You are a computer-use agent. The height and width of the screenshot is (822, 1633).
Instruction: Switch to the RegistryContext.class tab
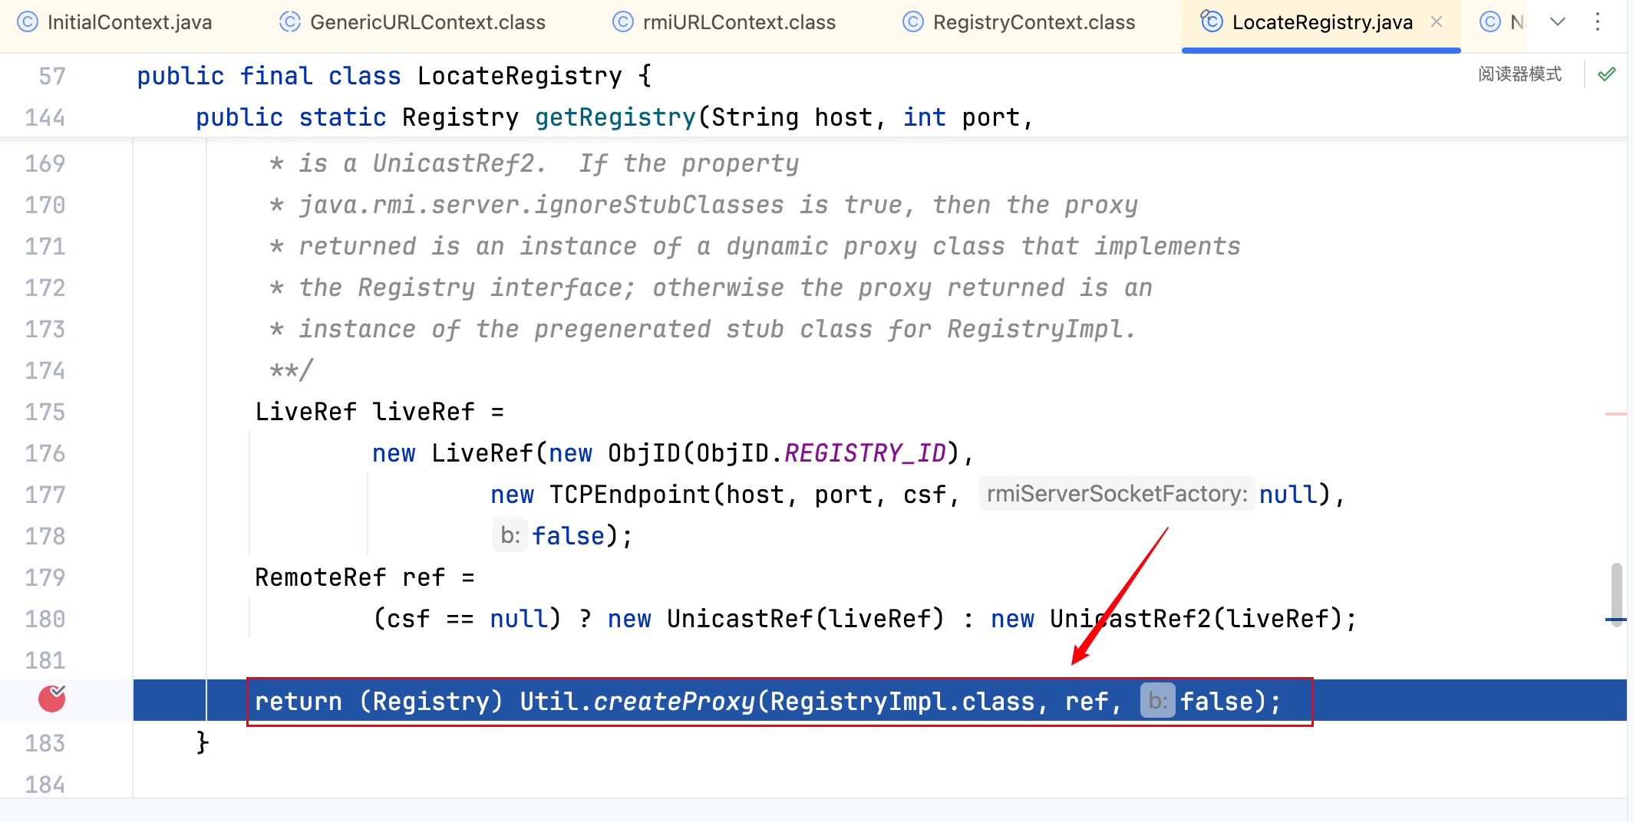(x=1033, y=22)
